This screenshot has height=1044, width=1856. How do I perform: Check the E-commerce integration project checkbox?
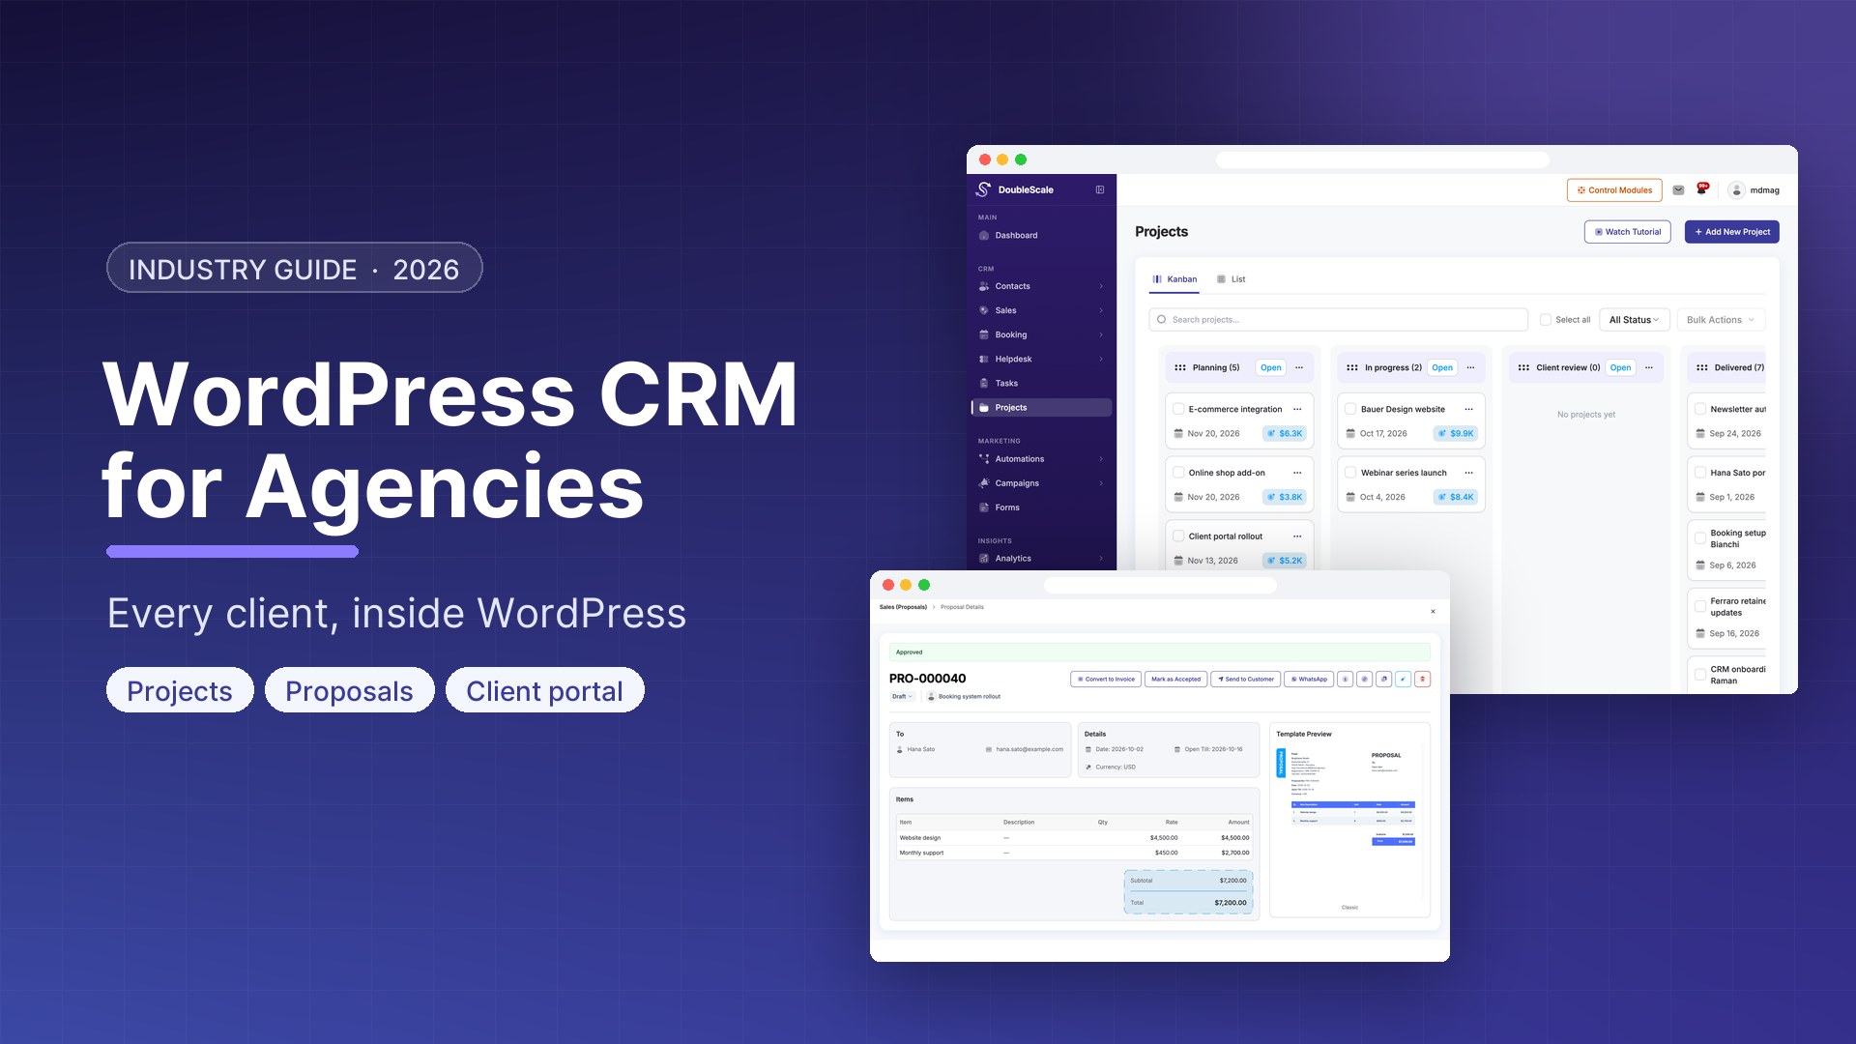(1178, 409)
